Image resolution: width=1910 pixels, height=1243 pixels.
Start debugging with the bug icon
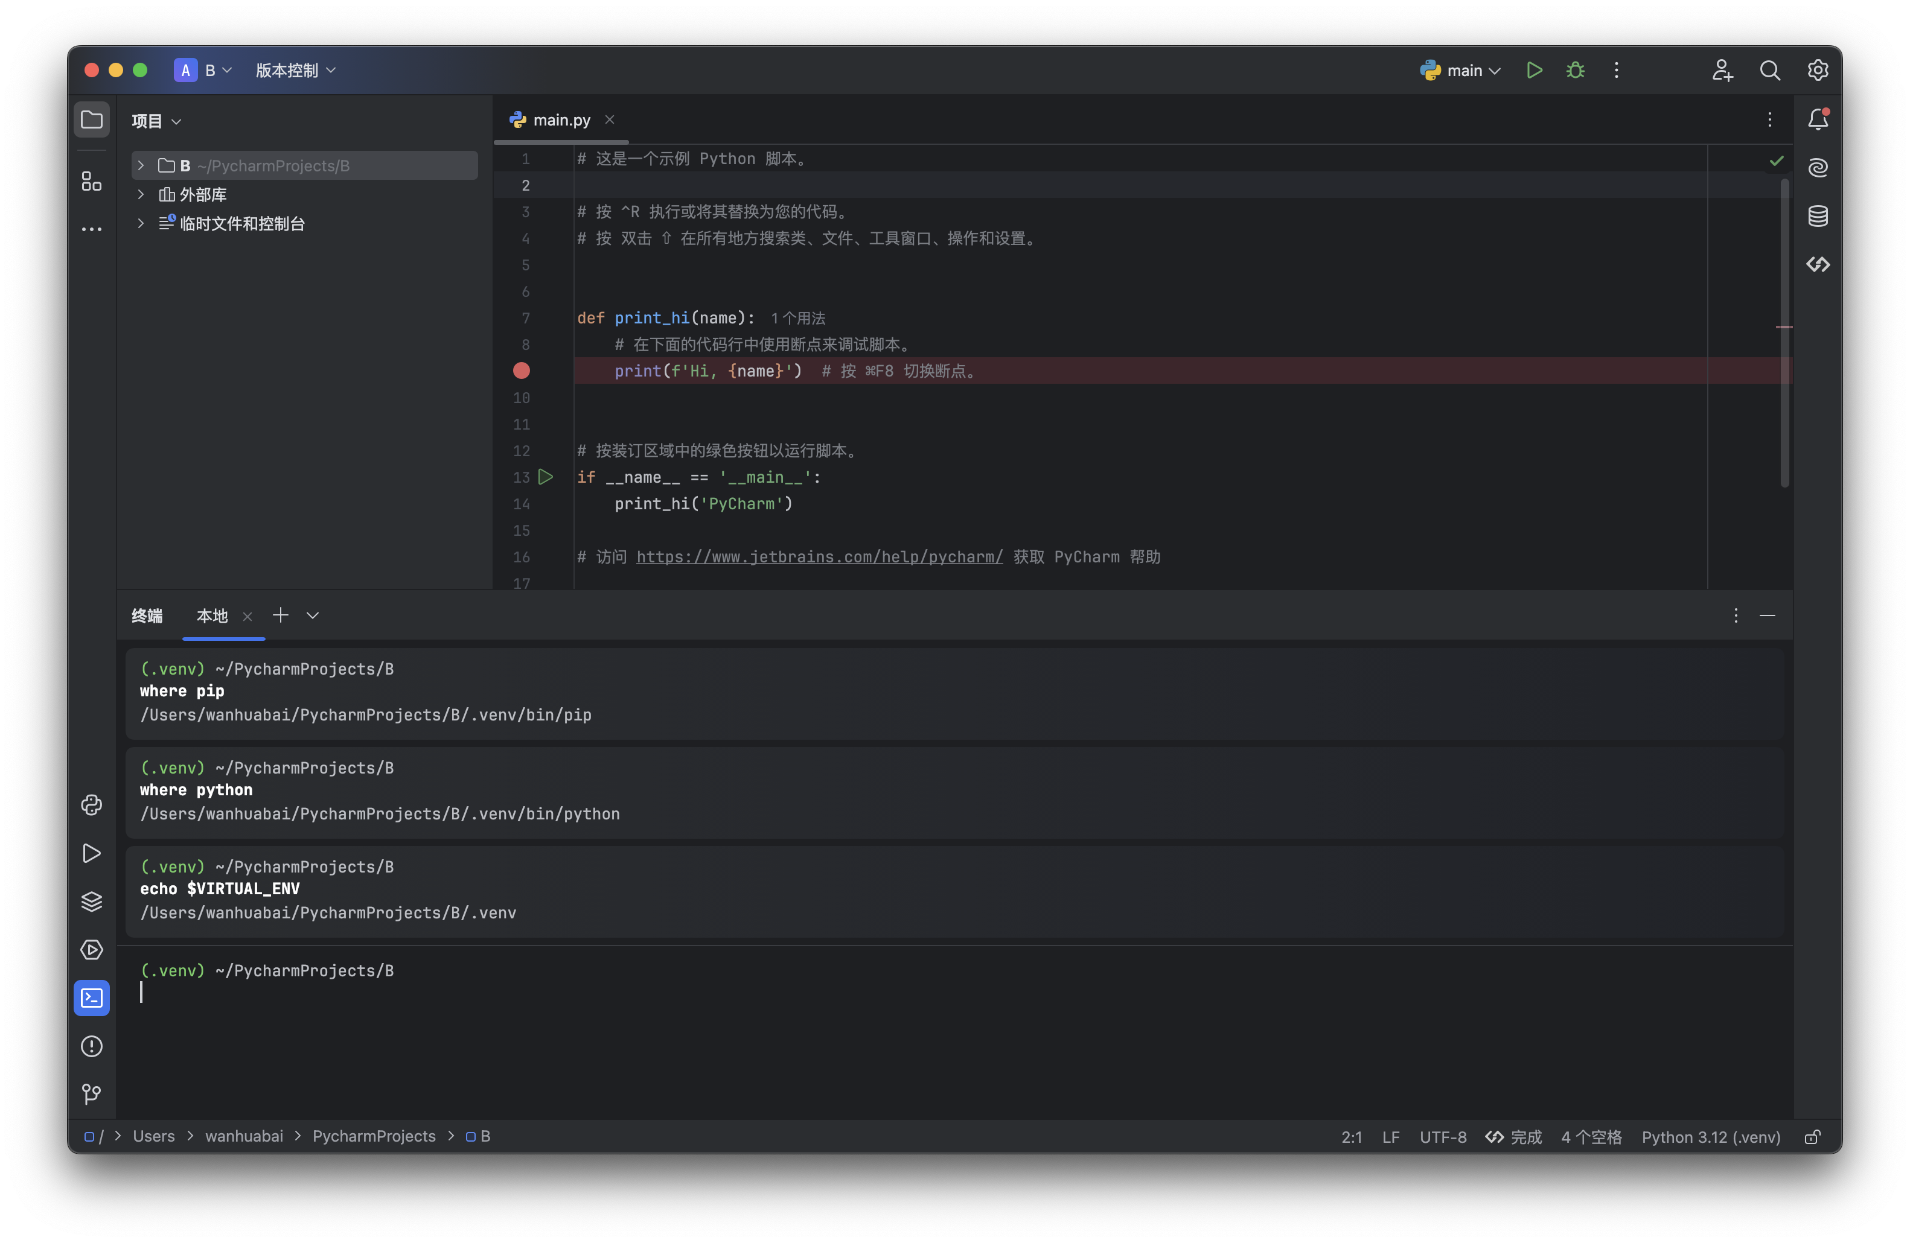point(1576,71)
